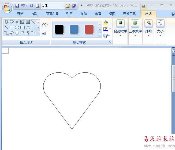
Task: Switch to the 邮件 tab
Action: pyautogui.click(x=84, y=14)
